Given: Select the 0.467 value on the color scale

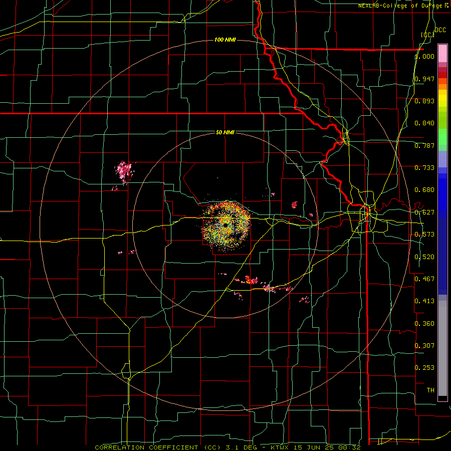Looking at the screenshot, I should (424, 279).
